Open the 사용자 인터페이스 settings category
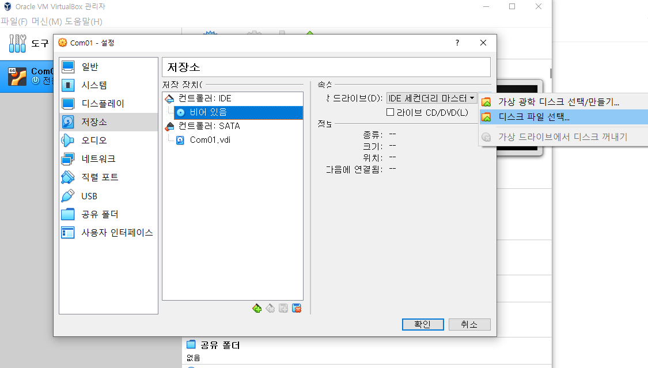Screen dimensions: 648x368 (x=108, y=233)
